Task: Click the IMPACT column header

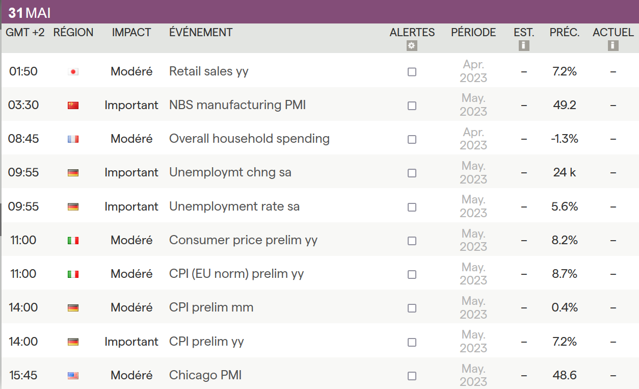Action: pyautogui.click(x=131, y=33)
